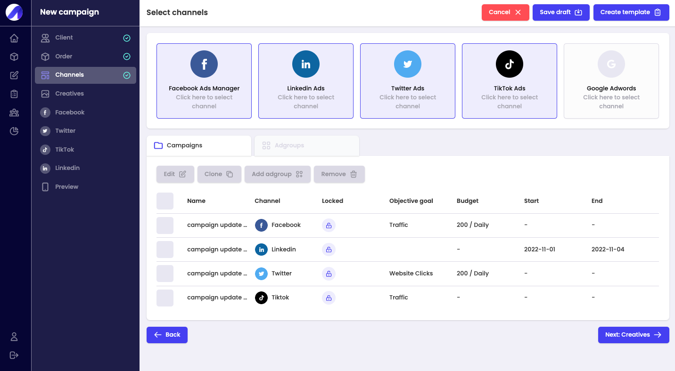675x371 pixels.
Task: Switch to the Adgroups tab
Action: tap(307, 145)
